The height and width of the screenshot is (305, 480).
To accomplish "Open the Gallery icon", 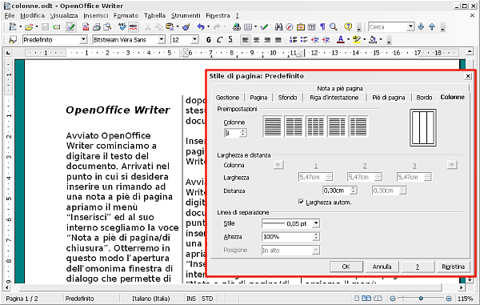I will (x=301, y=27).
